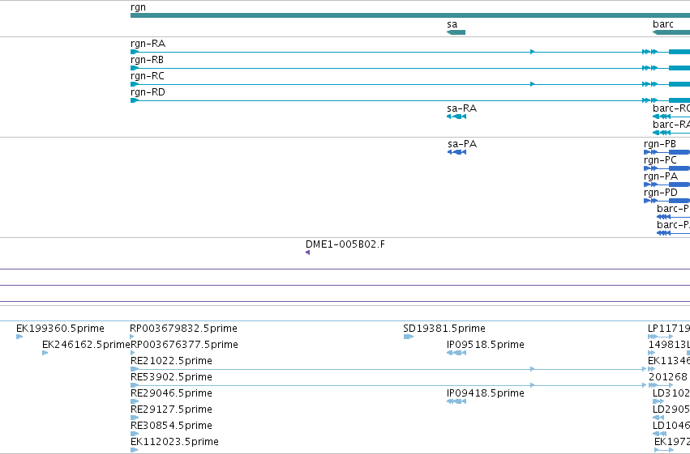Click the arrow glyph under SD19381.5prime

tap(409, 337)
